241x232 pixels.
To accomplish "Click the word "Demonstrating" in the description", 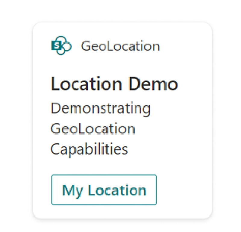I will coord(101,108).
